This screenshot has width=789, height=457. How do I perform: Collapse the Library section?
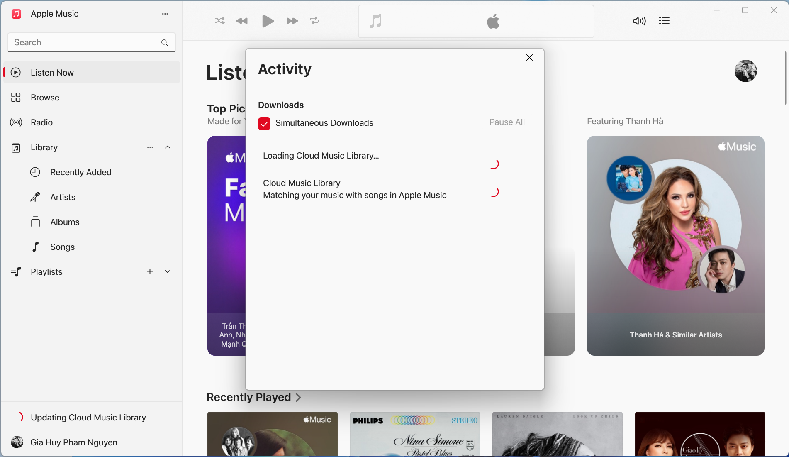coord(168,147)
